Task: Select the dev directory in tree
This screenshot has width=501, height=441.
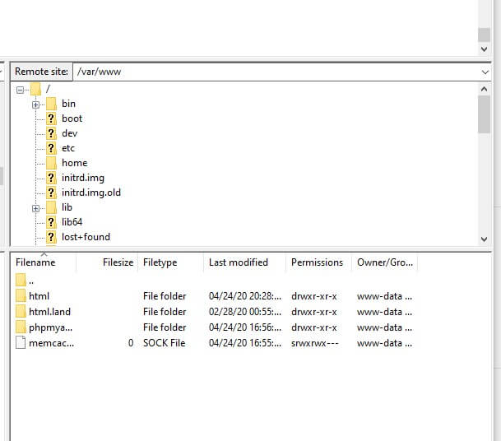Action: click(x=69, y=133)
